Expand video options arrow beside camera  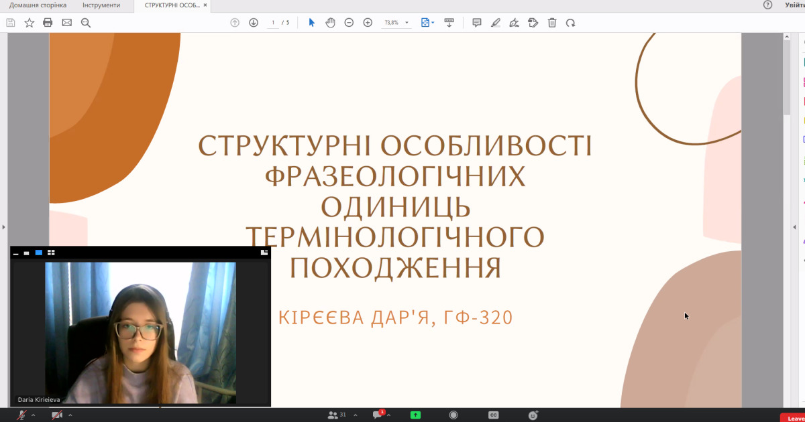tap(70, 415)
